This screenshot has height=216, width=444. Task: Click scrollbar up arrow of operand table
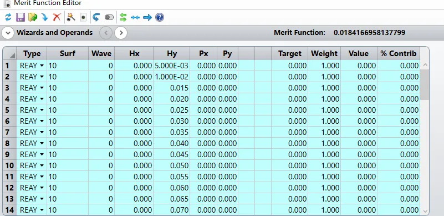click(425, 65)
